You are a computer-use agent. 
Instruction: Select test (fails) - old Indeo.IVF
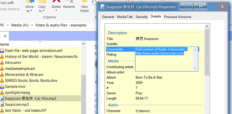click(x=26, y=111)
